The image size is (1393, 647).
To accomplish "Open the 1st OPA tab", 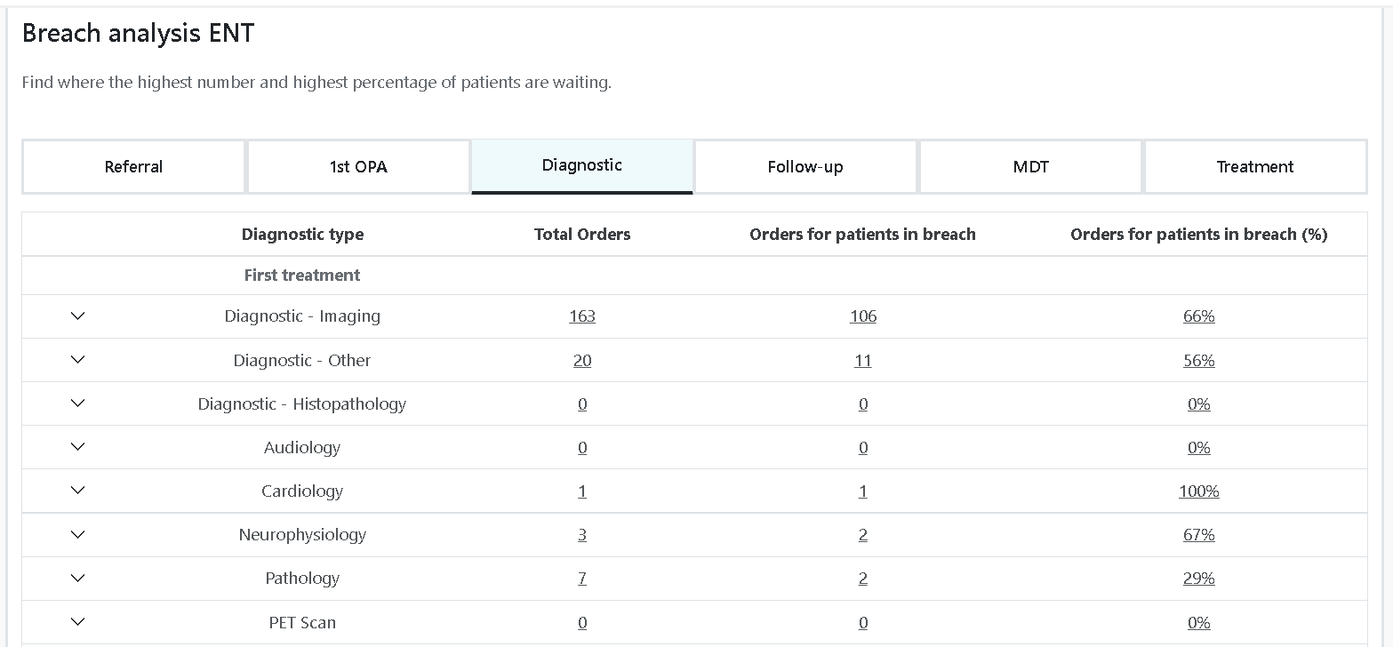I will point(358,166).
